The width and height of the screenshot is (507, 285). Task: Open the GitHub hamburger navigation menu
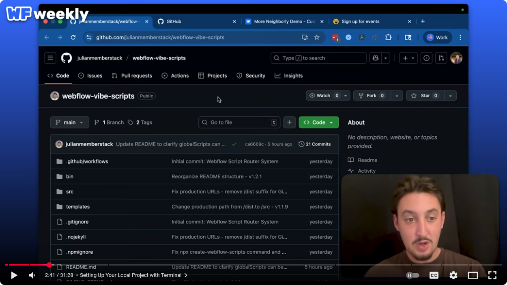(x=50, y=58)
